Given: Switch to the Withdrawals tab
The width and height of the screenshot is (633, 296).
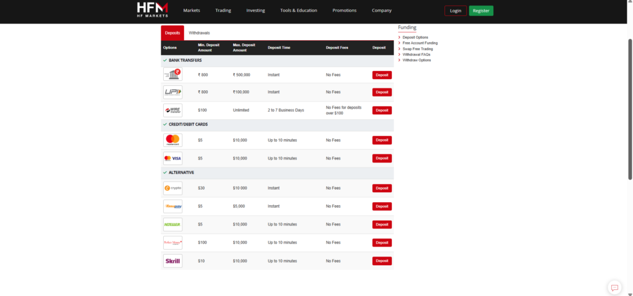Looking at the screenshot, I should coord(199,32).
